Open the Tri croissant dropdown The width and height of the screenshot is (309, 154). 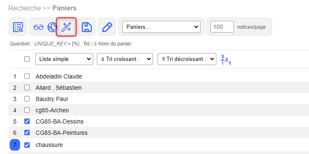pyautogui.click(x=125, y=59)
